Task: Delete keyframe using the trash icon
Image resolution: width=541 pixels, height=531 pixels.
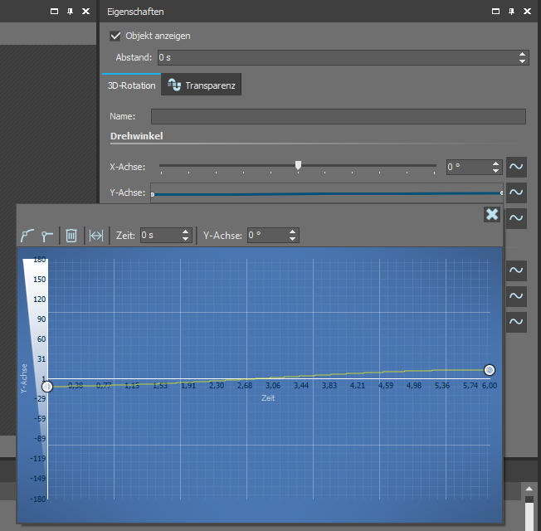Action: click(x=71, y=236)
